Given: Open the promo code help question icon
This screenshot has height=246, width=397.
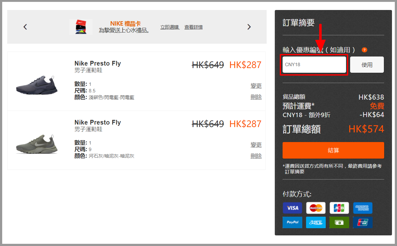Looking at the screenshot, I should [x=364, y=50].
